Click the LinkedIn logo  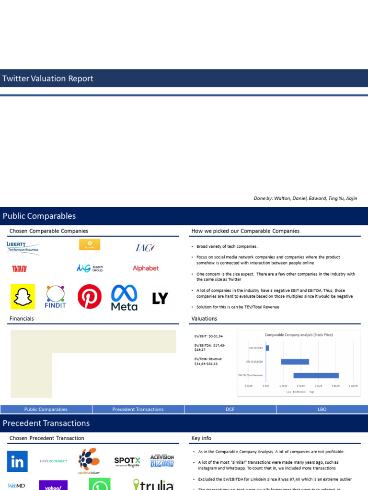[x=17, y=461]
